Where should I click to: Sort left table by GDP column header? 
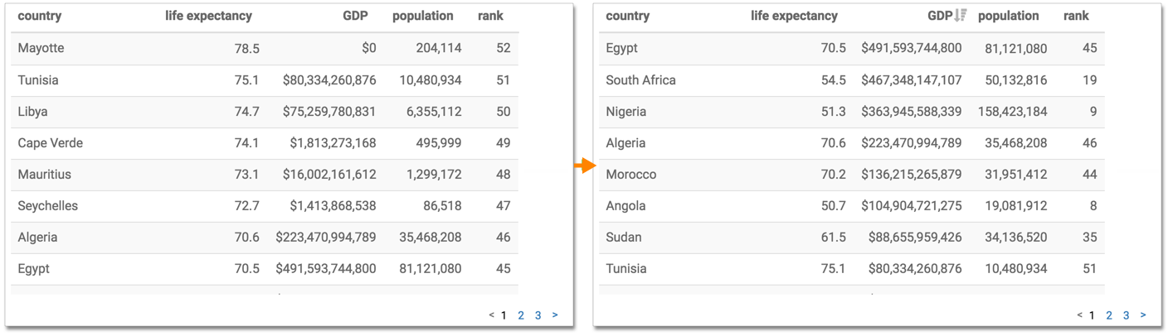pyautogui.click(x=355, y=16)
